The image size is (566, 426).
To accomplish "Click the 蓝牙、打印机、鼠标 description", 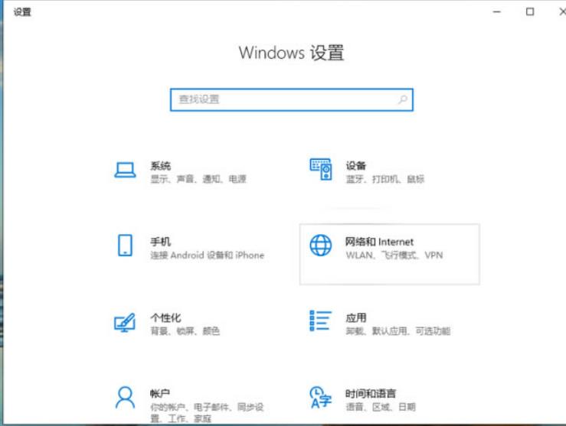I will [x=385, y=179].
